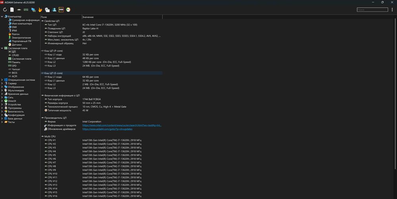Image resolution: width=397 pixels, height=199 pixels.
Task: Select the CPU #1 row
Action: (101, 140)
